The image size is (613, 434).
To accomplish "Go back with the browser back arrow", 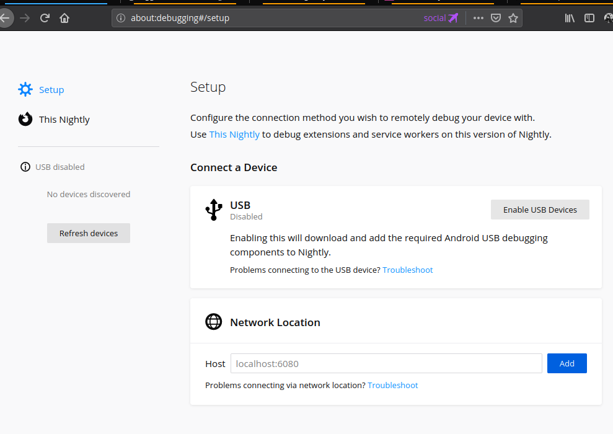I will pyautogui.click(x=5, y=18).
